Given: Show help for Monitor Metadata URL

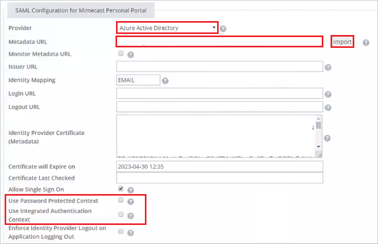Looking at the screenshot, I should pos(130,55).
